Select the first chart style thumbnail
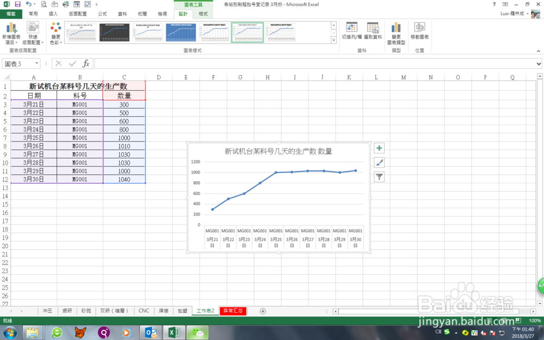This screenshot has height=340, width=544. coord(81,33)
